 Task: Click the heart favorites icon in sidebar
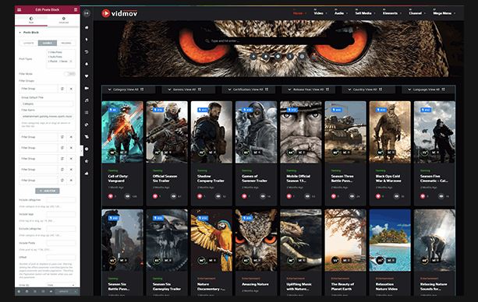click(x=87, y=76)
